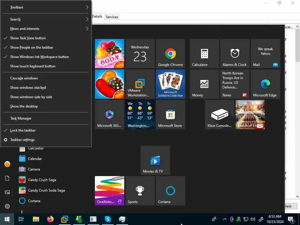Expand the Toolbars submenu
300x225 pixels.
click(x=46, y=7)
